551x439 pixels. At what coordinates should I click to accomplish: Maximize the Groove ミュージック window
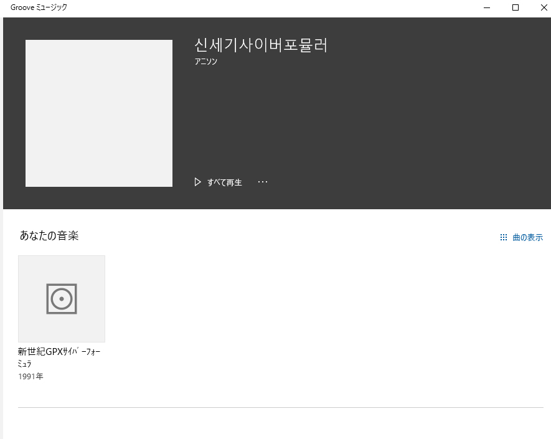tap(515, 7)
